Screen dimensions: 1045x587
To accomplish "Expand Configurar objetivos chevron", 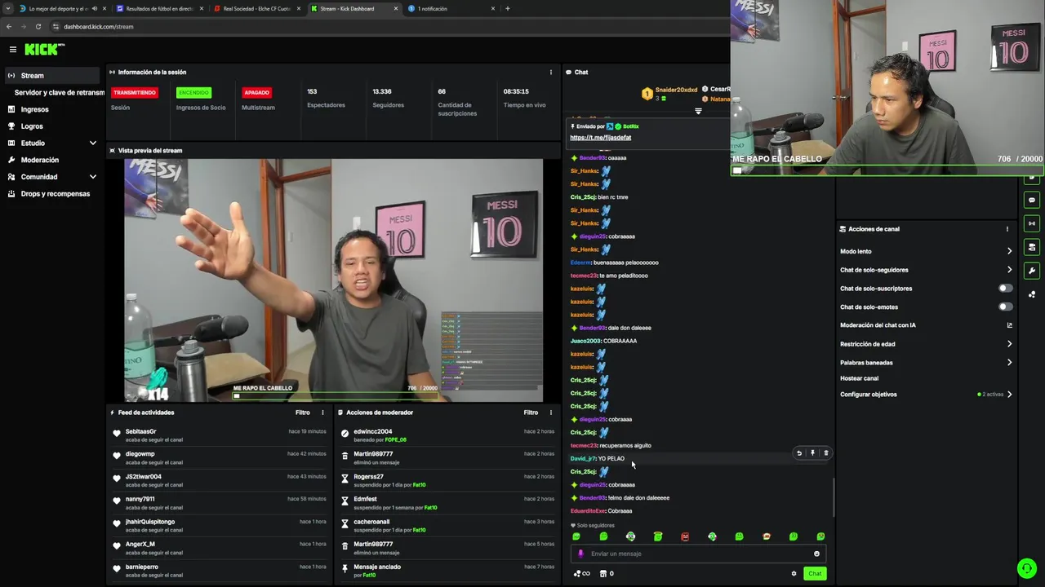I will 1009,395.
